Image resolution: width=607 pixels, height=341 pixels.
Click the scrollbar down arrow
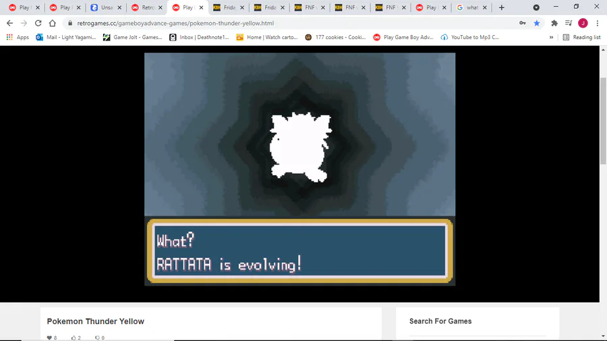603,336
